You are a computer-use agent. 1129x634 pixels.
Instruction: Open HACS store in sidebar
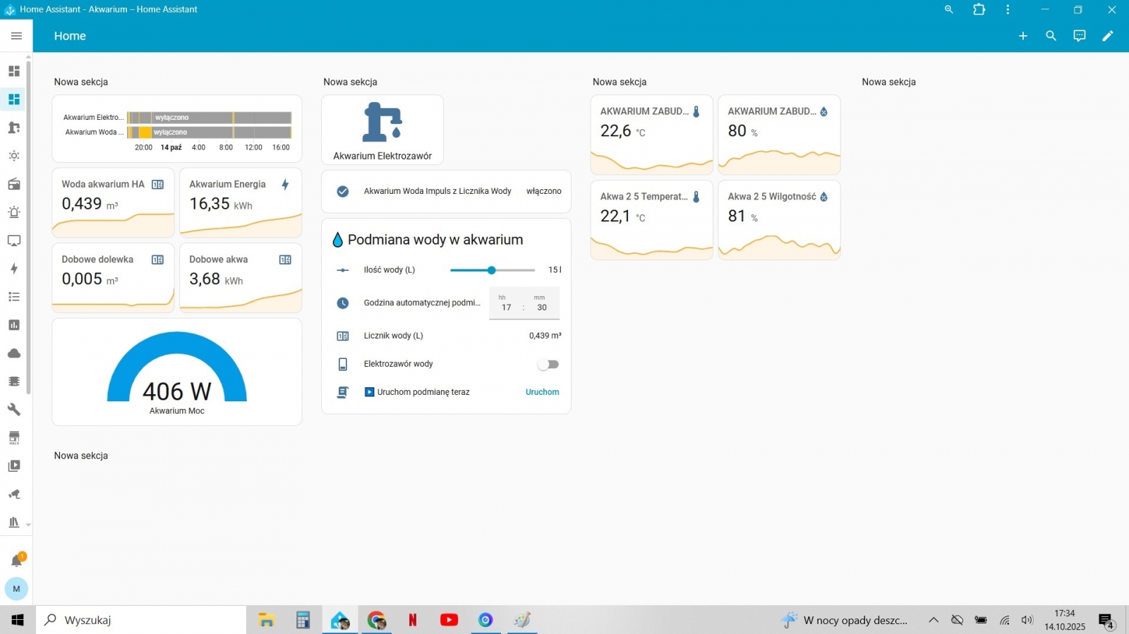coord(14,438)
